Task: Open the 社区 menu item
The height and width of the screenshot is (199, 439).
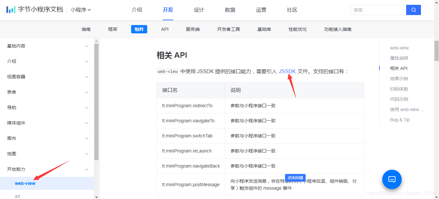Action: point(291,10)
